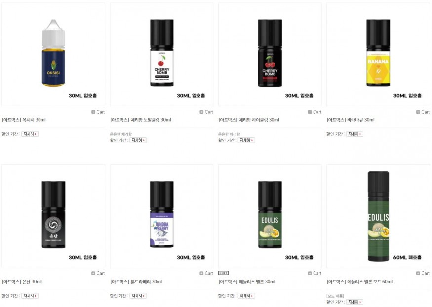Viewport: 432px width, 307px height.
Task: Expand 자세히 discount details under 옥시시
Action: tap(30, 134)
